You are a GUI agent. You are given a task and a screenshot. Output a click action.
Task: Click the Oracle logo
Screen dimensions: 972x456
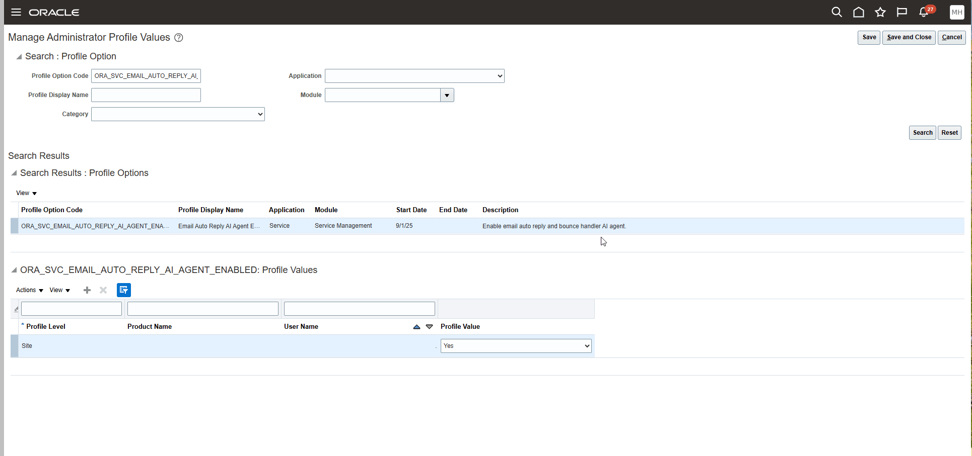pos(54,12)
